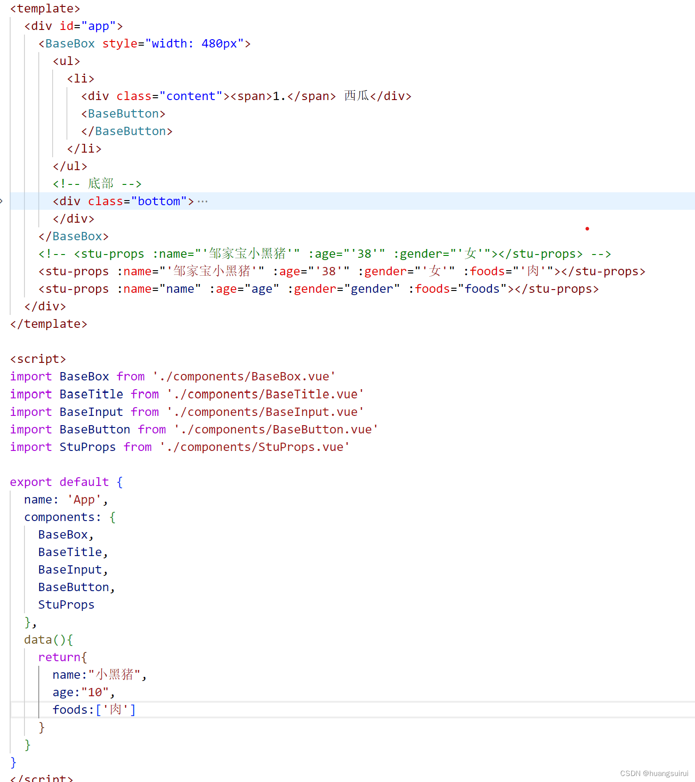Click the closing </template> tag
The width and height of the screenshot is (695, 782).
[x=49, y=324]
